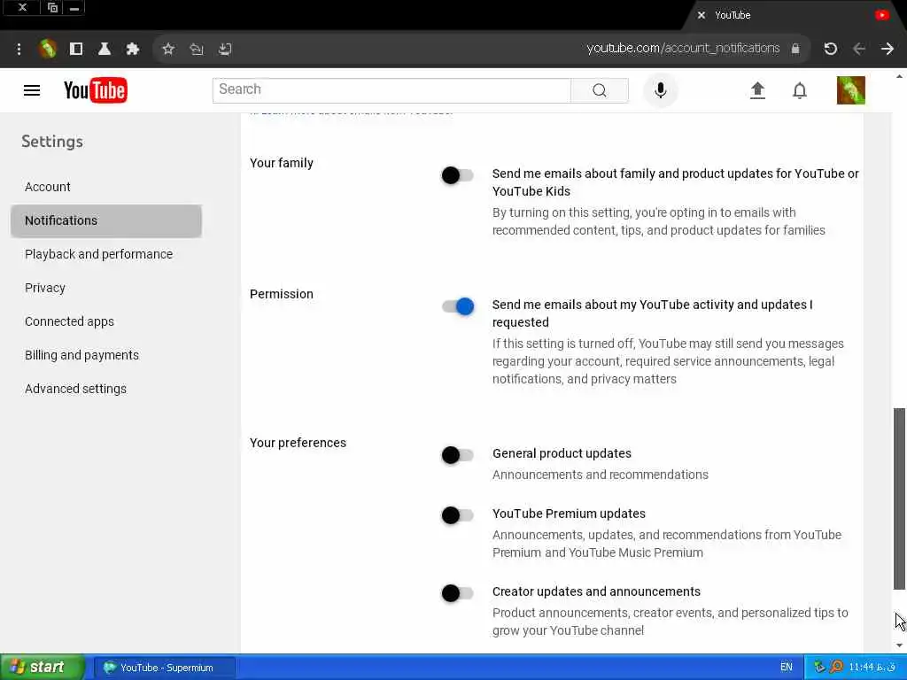Click the scrollbar up arrow
This screenshot has height=680, width=907.
click(x=899, y=76)
